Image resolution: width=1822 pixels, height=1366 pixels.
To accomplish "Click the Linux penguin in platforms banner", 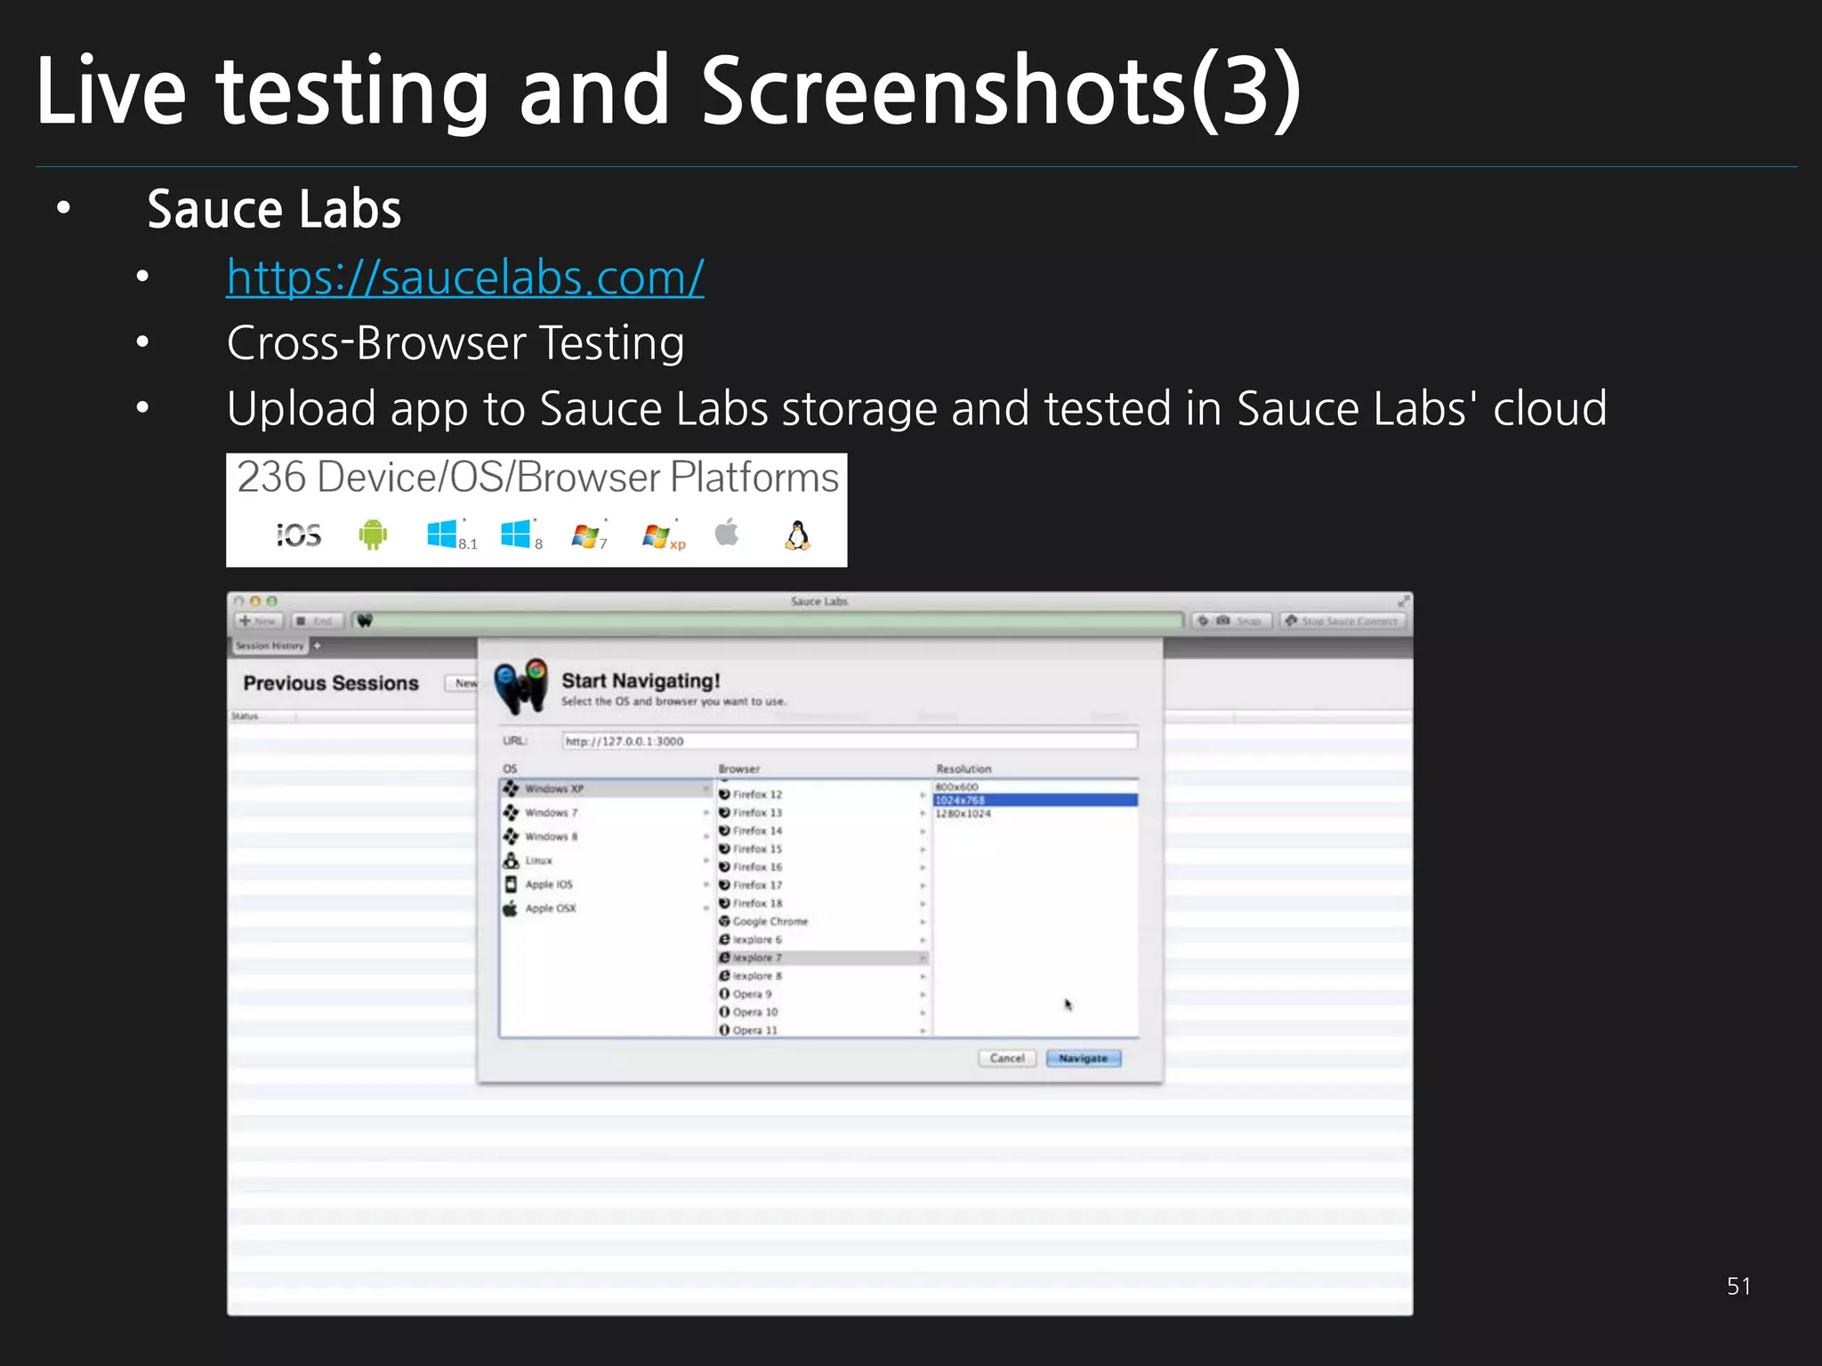I will pyautogui.click(x=798, y=534).
